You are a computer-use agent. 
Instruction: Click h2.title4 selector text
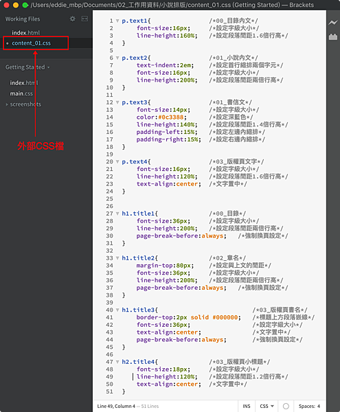click(x=138, y=362)
